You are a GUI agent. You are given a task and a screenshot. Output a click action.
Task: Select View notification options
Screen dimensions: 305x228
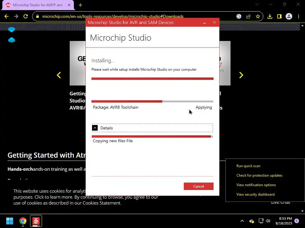pyautogui.click(x=256, y=185)
